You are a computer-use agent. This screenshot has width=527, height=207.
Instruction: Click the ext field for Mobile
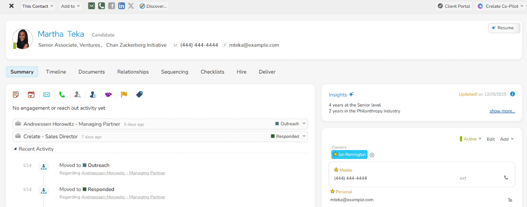tap(463, 178)
